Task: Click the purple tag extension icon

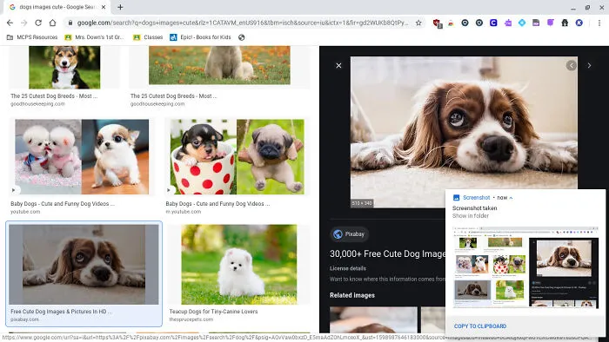Action: tap(551, 23)
